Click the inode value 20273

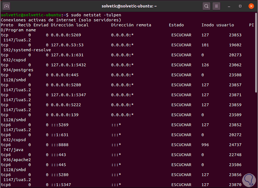tap(235, 55)
